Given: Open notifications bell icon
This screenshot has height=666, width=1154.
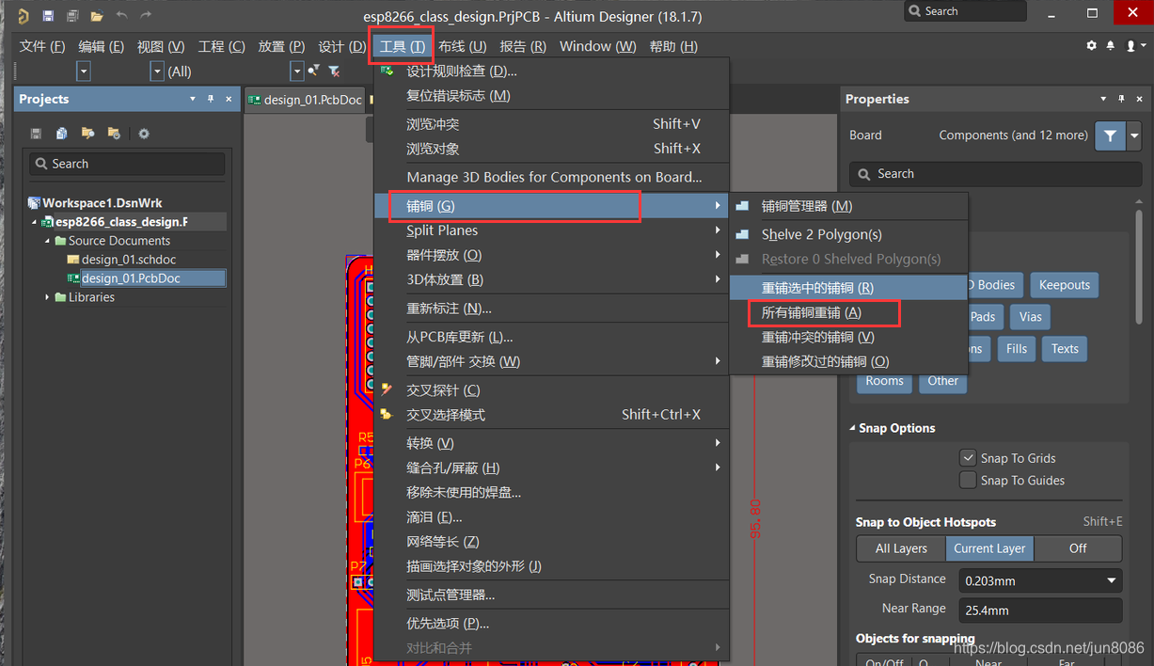Looking at the screenshot, I should pyautogui.click(x=1111, y=45).
